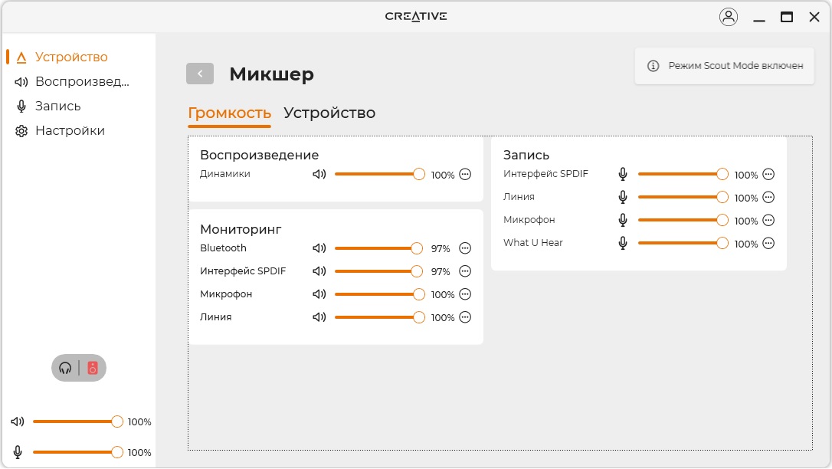Open Настройки in the sidebar
Screen dimensions: 832x469
(x=69, y=131)
